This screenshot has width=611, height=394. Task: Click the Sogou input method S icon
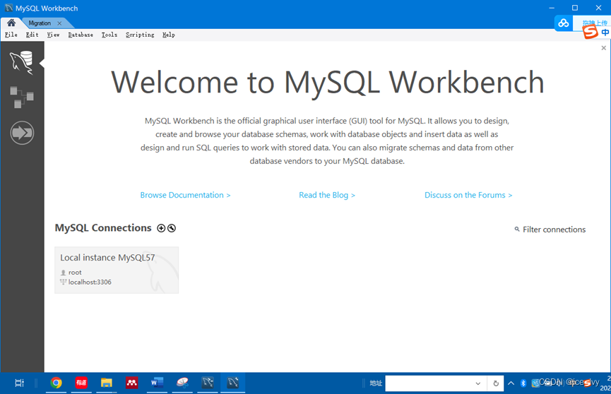pos(590,32)
